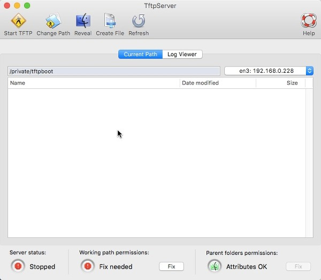This screenshot has width=321, height=280.
Task: Fix the working path permissions
Action: click(x=171, y=267)
